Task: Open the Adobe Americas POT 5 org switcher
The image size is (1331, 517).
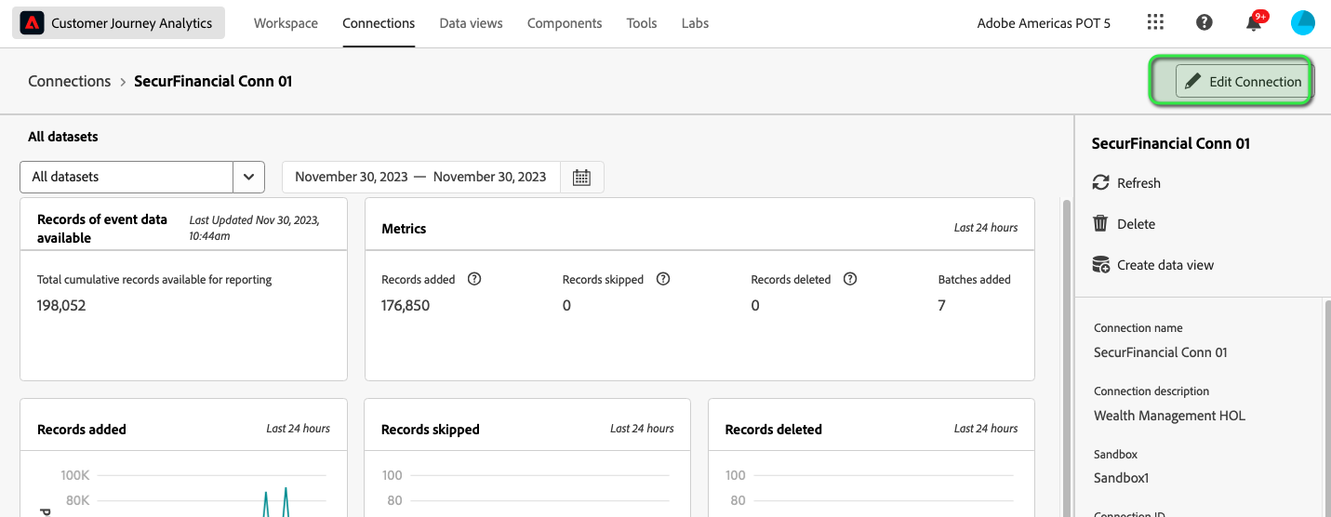Action: pyautogui.click(x=1044, y=23)
